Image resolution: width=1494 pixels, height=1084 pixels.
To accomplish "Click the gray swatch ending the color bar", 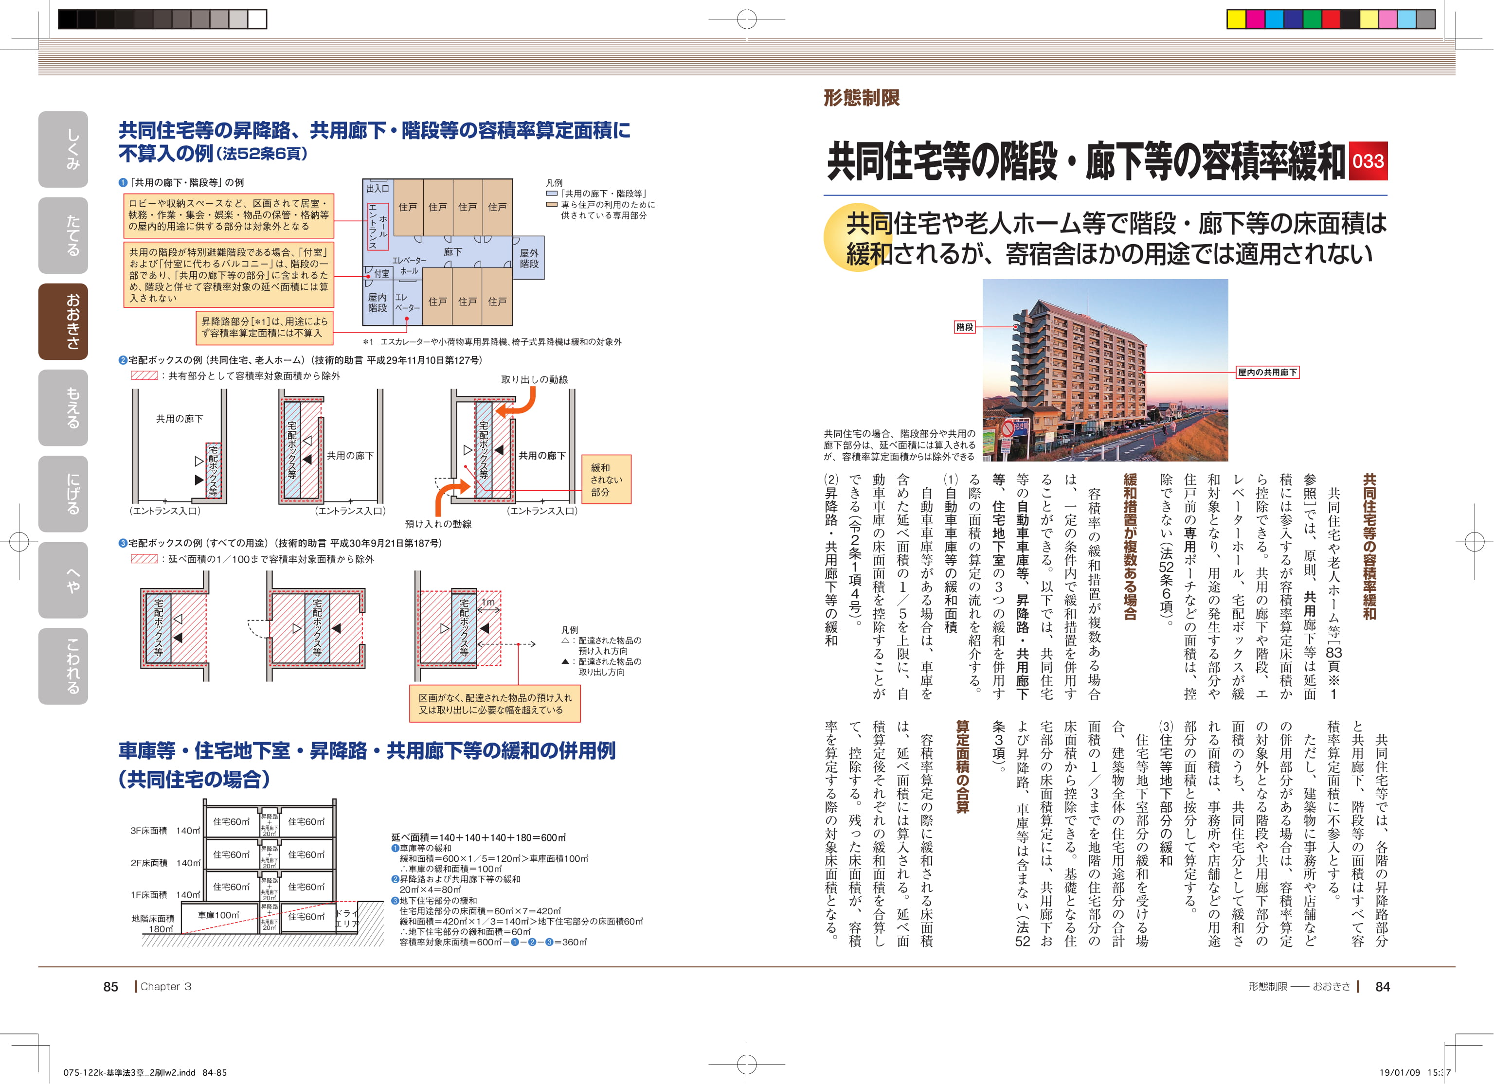I will 1426,19.
